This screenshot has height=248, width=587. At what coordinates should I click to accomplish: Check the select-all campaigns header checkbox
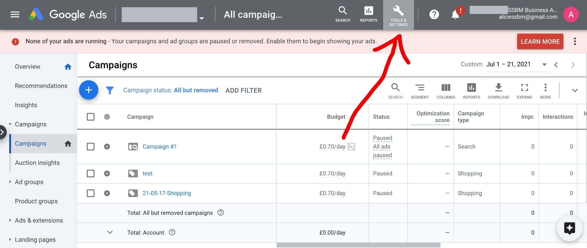[90, 117]
